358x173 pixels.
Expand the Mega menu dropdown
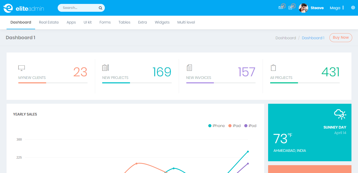[x=337, y=8]
